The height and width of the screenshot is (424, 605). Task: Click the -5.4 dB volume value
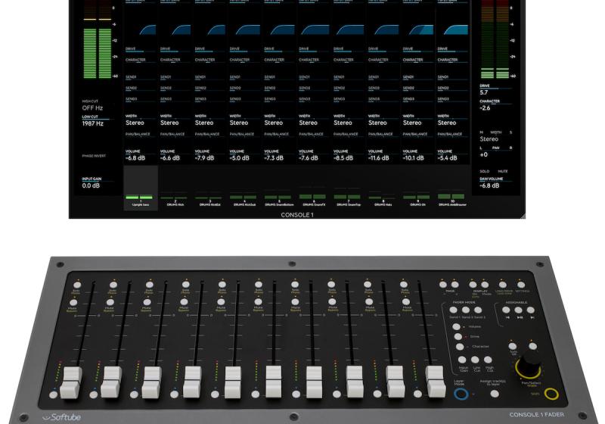tap(447, 158)
